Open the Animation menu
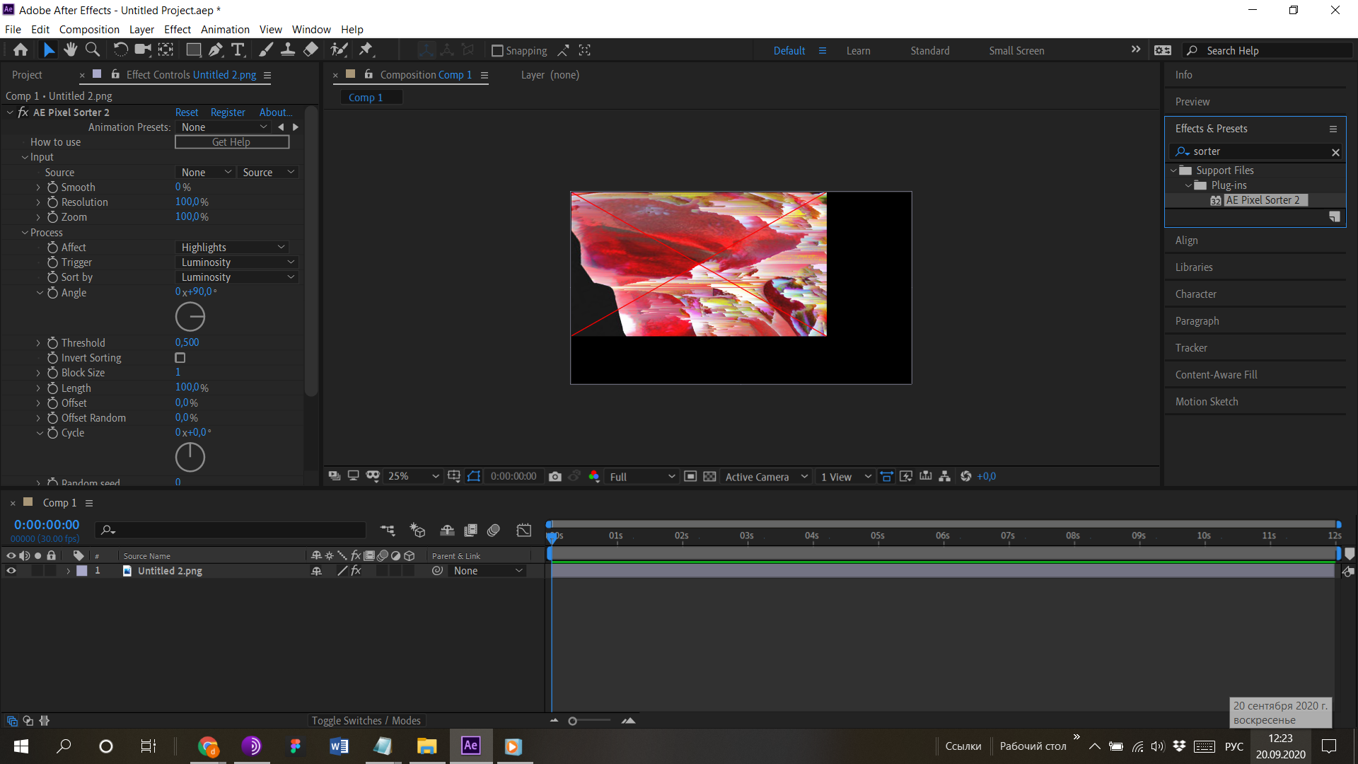This screenshot has width=1358, height=764. pos(225,30)
